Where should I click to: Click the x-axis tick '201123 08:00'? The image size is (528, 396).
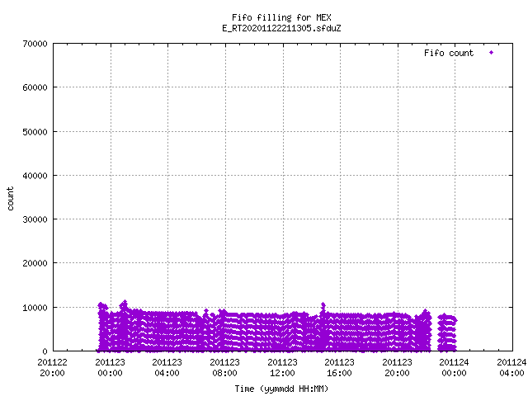coord(224,368)
